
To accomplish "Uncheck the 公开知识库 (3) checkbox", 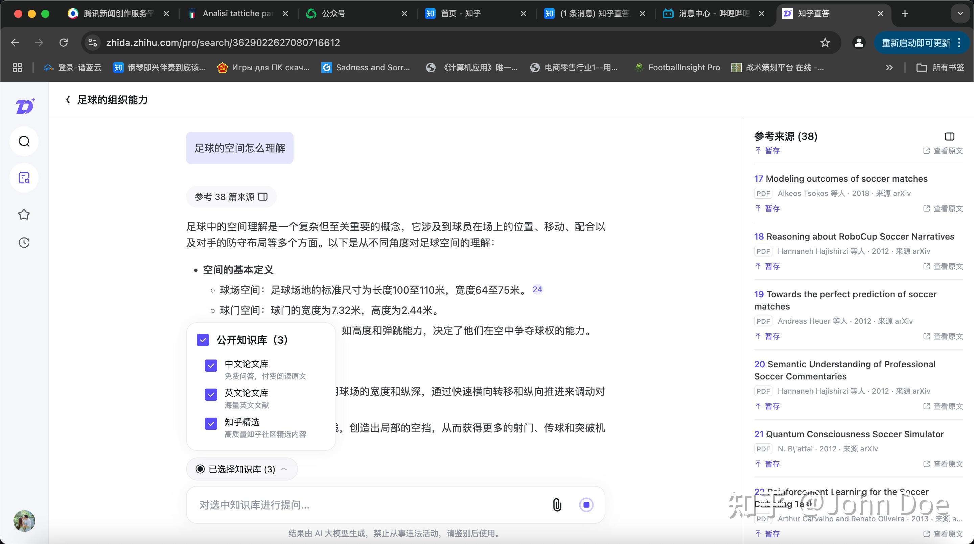I will coord(203,340).
